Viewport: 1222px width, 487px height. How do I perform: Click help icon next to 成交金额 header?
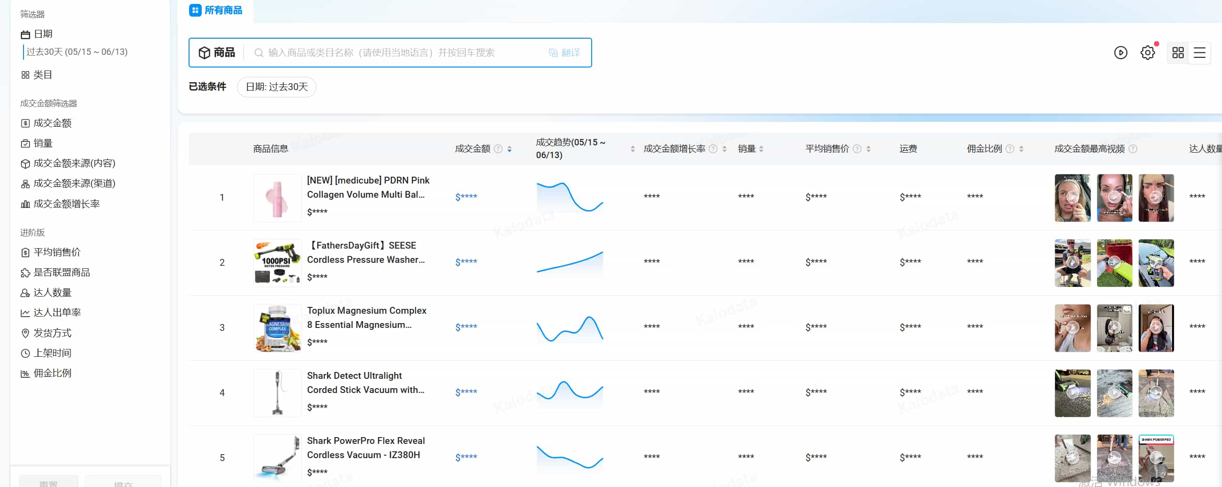[498, 149]
